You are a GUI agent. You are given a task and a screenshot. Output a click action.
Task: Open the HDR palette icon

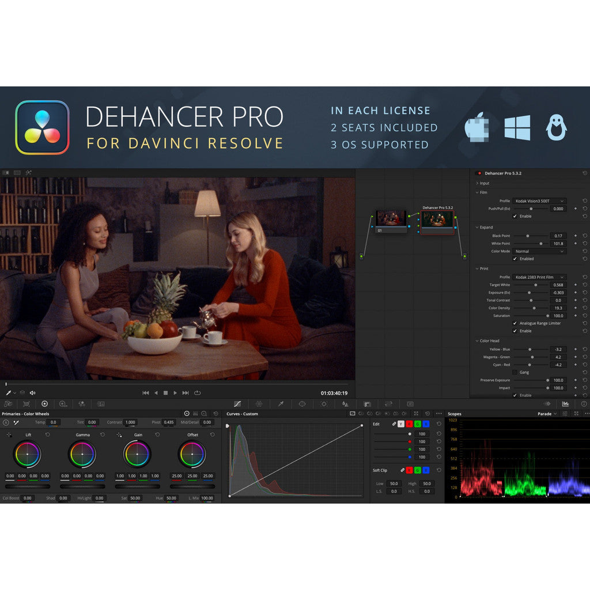click(63, 404)
